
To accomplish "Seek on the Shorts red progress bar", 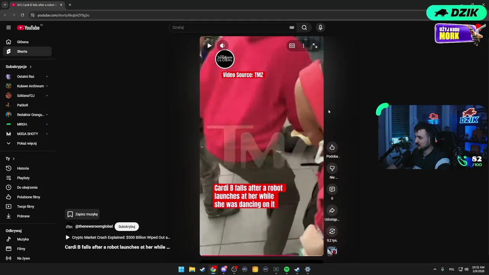I will point(261,255).
